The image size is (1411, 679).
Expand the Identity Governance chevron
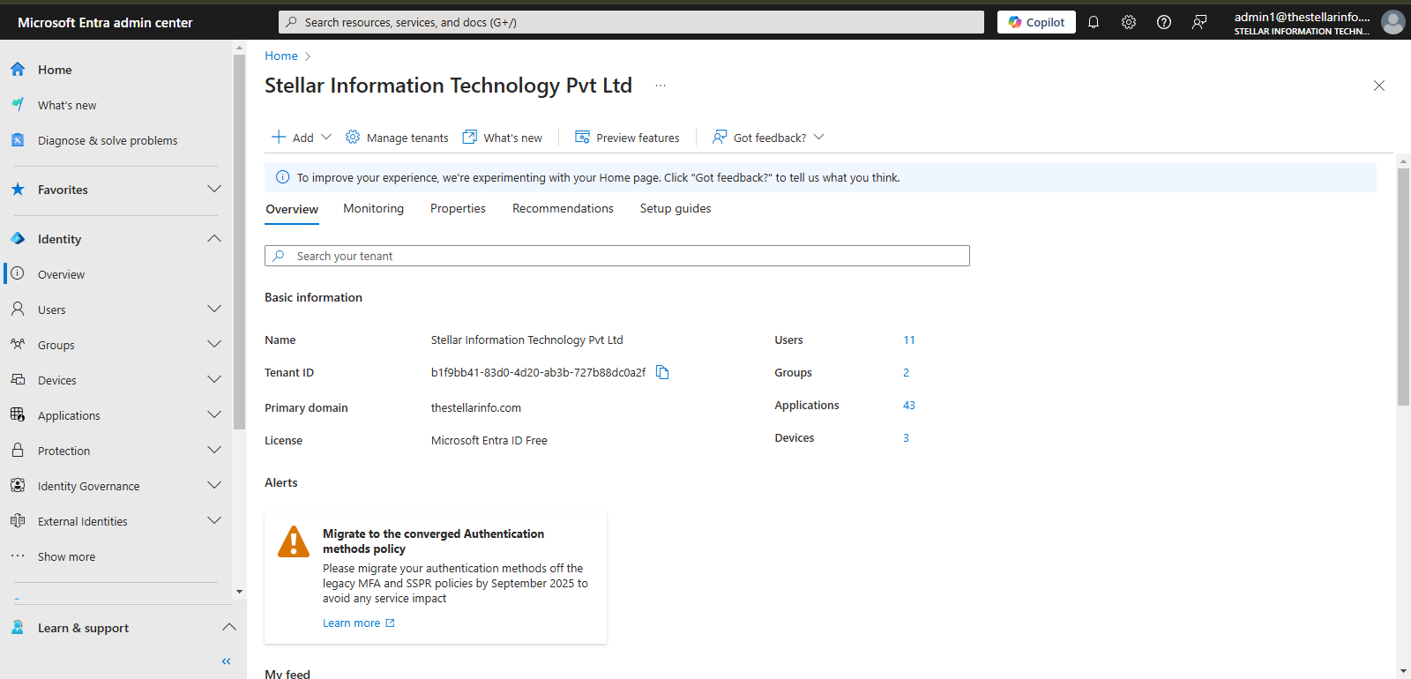(214, 485)
